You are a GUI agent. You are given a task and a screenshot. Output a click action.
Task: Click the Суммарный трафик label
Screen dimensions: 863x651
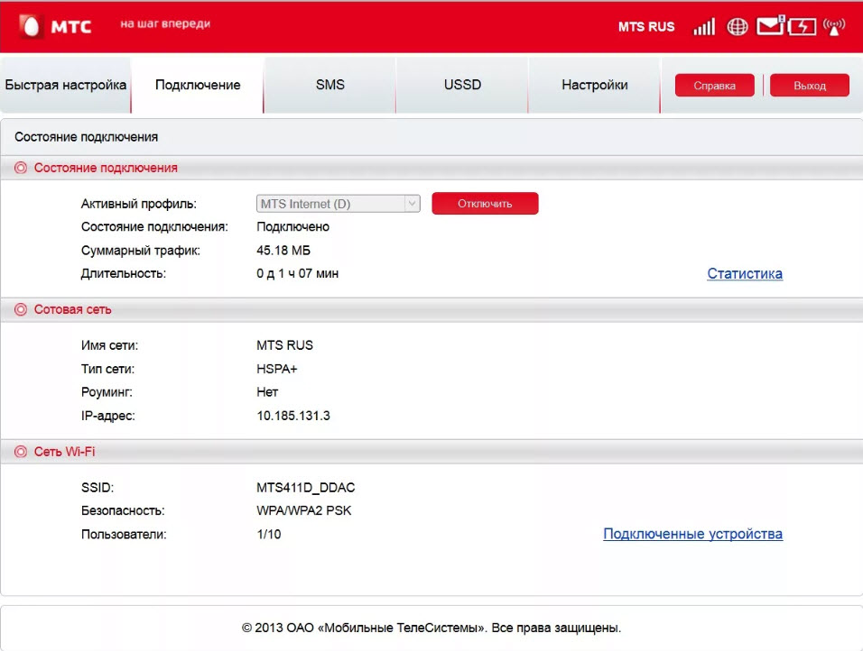coord(140,251)
